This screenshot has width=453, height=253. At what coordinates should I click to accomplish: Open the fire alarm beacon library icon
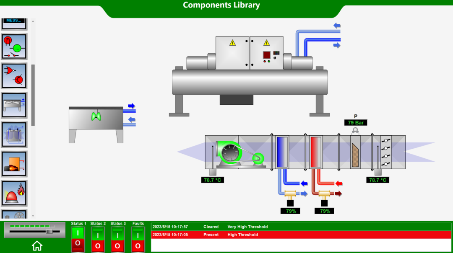coord(14,193)
